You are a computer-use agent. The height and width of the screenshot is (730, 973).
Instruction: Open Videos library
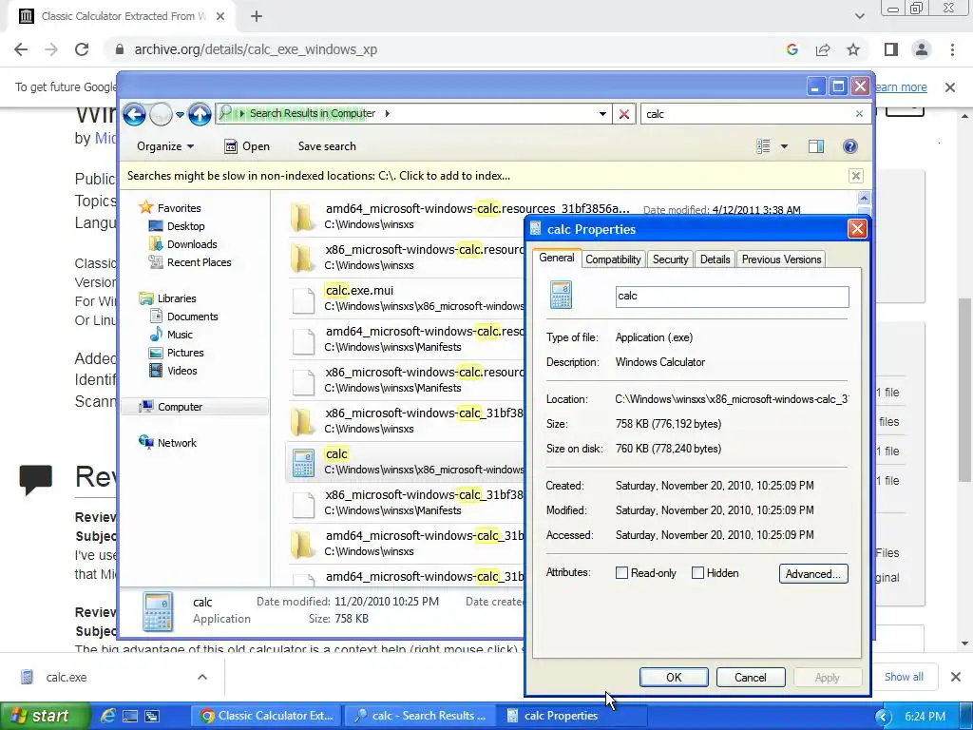[181, 371]
